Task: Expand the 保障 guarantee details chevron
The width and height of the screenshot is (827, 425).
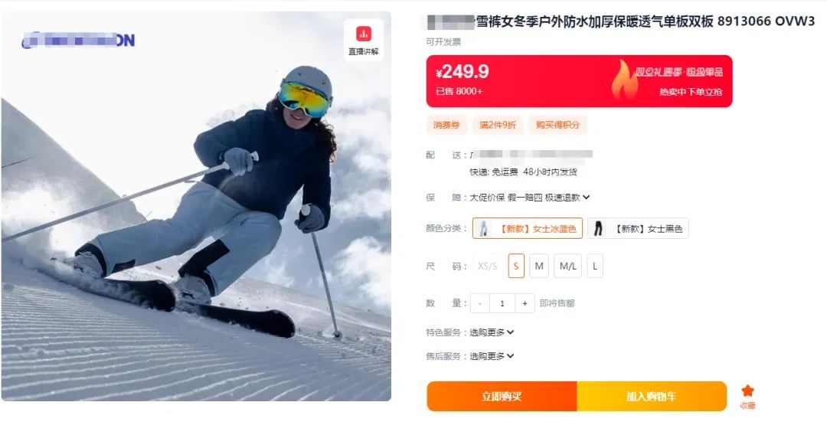Action: click(587, 198)
